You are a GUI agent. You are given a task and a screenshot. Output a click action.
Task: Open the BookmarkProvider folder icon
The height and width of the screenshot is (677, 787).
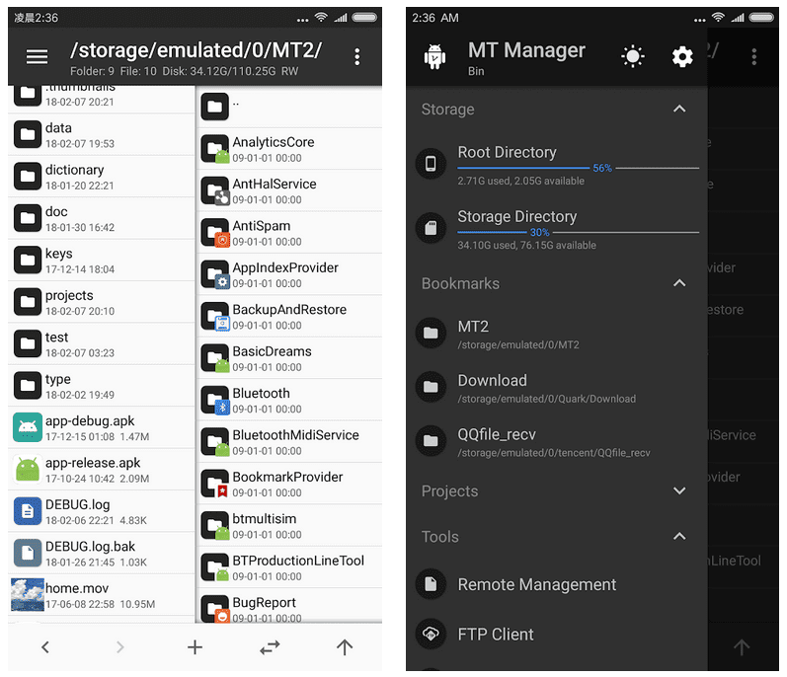coord(215,484)
